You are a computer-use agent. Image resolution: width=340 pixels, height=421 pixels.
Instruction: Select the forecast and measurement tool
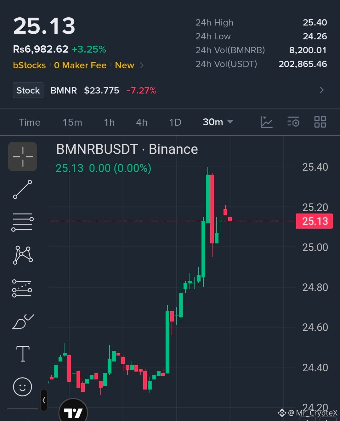click(22, 288)
